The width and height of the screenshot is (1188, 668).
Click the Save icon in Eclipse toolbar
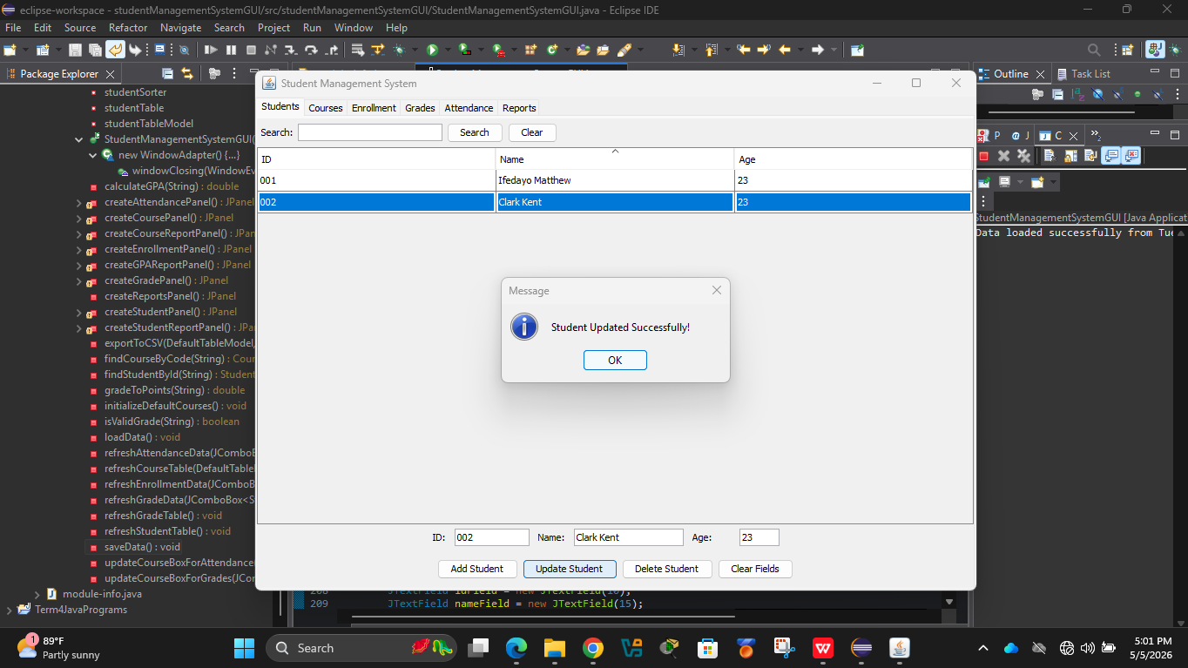(x=75, y=50)
